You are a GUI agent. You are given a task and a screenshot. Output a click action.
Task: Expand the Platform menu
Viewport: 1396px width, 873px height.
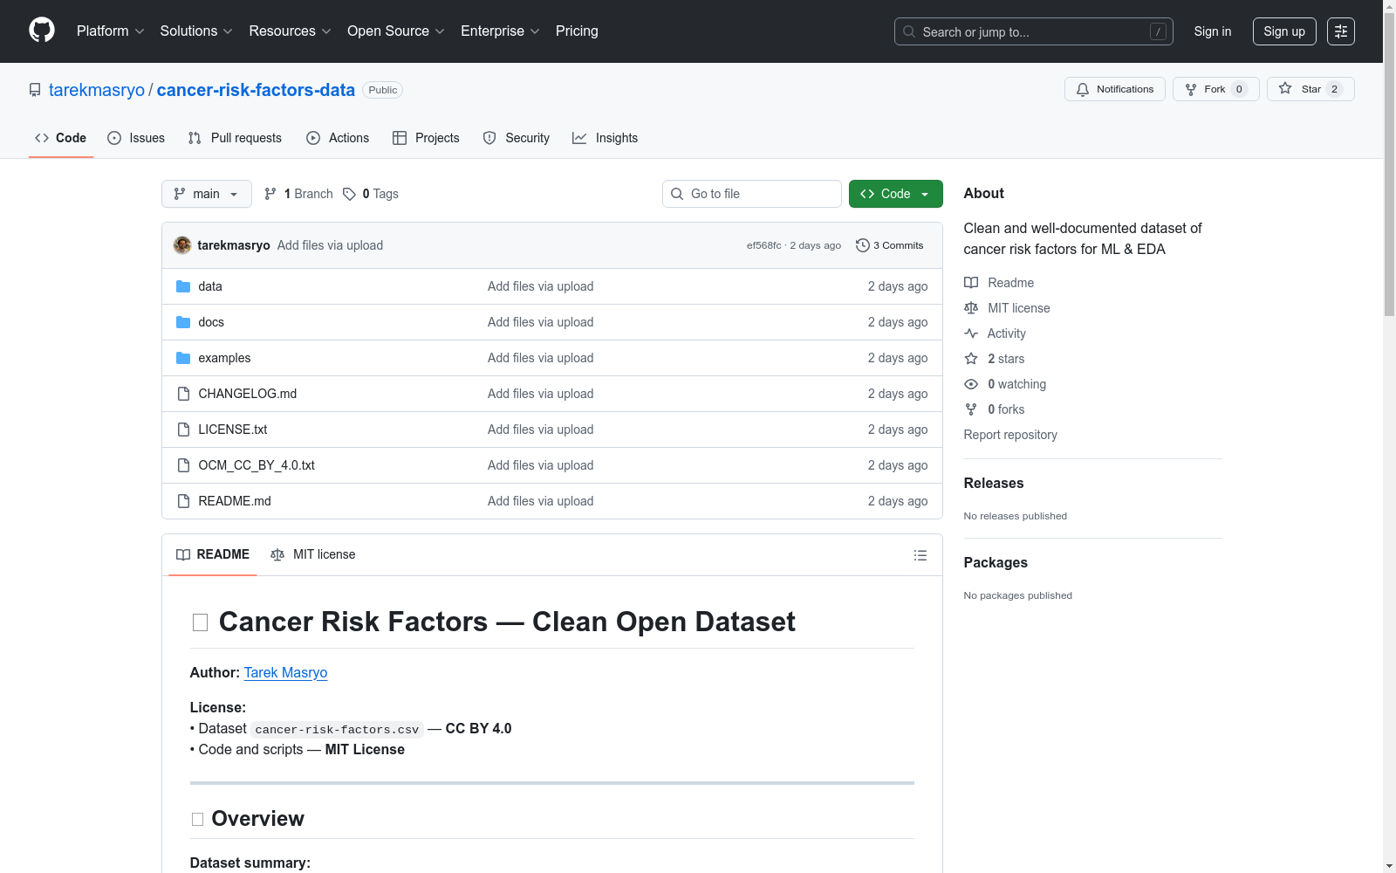[111, 31]
